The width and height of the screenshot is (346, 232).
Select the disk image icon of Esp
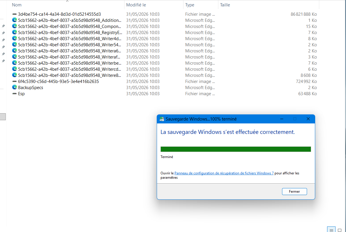(15, 93)
